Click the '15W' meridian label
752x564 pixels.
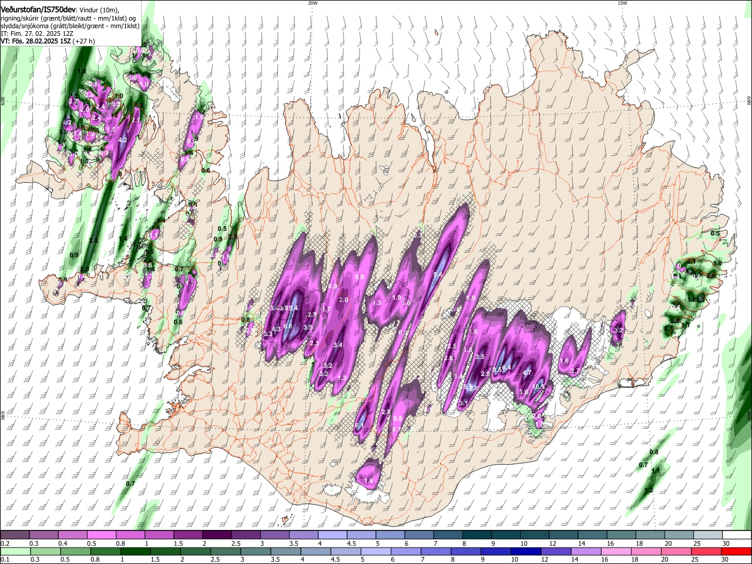click(x=622, y=3)
